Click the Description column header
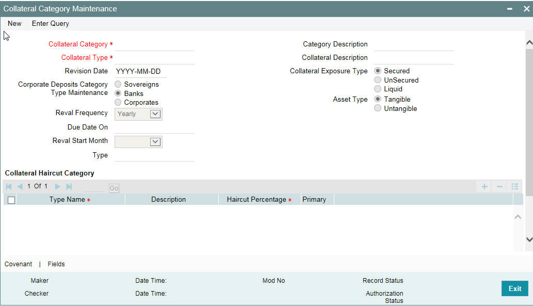Image resolution: width=533 pixels, height=306 pixels. 172,200
